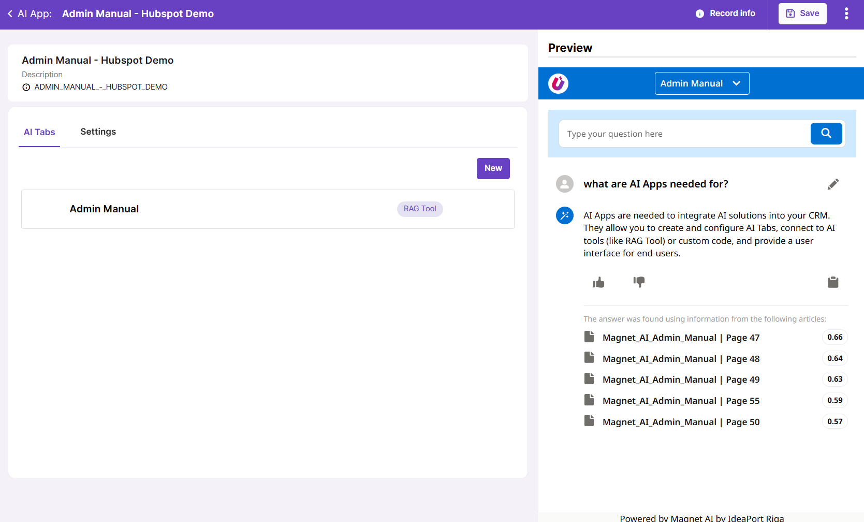The height and width of the screenshot is (522, 864).
Task: Click the search magnifier button
Action: coord(826,134)
